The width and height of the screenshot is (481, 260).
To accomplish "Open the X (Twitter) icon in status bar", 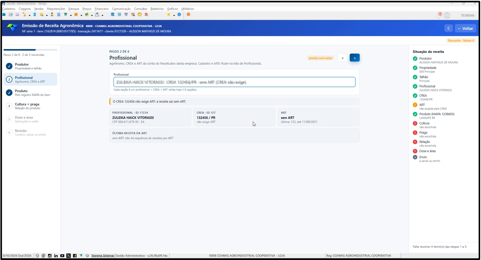I will 69,256.
